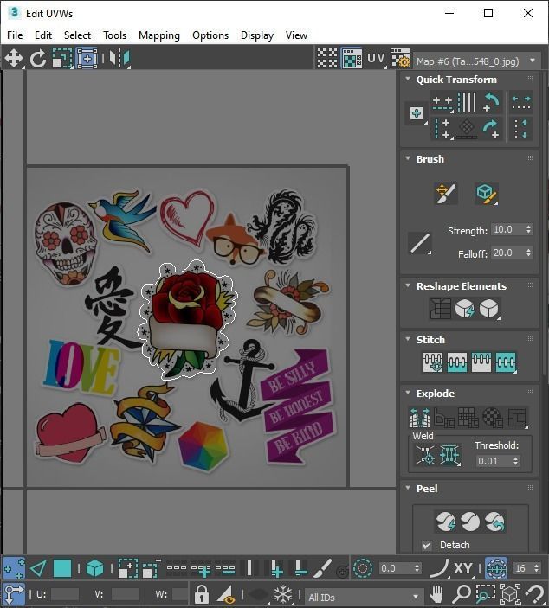Toggle Vertex sub-object mode
This screenshot has height=608, width=549.
coord(14,568)
